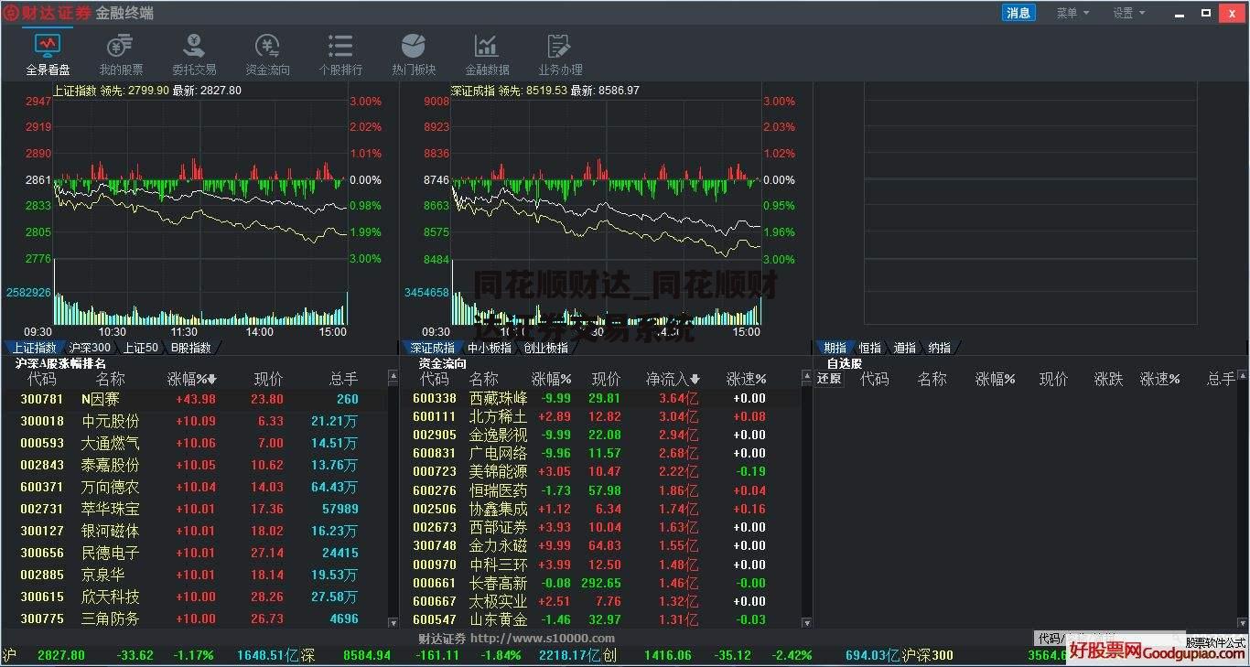Switch to 上证50 chart tab

[141, 348]
